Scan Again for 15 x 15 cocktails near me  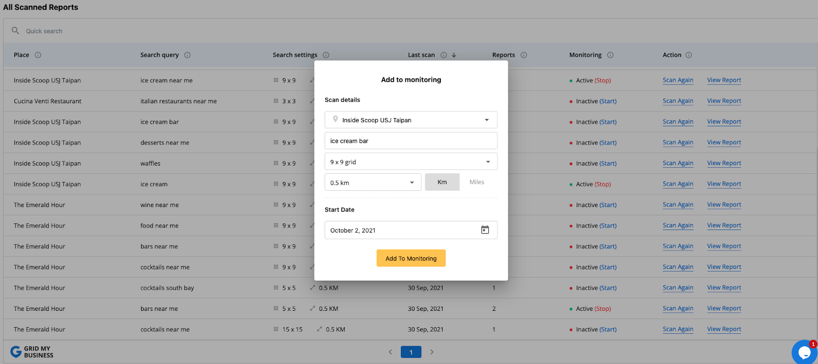678,329
